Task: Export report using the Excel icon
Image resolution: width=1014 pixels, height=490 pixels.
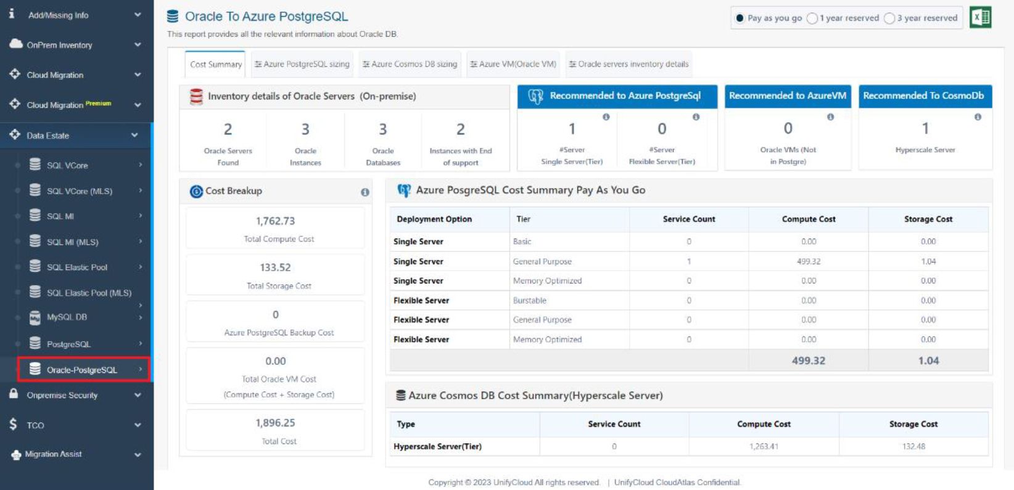Action: (x=980, y=17)
